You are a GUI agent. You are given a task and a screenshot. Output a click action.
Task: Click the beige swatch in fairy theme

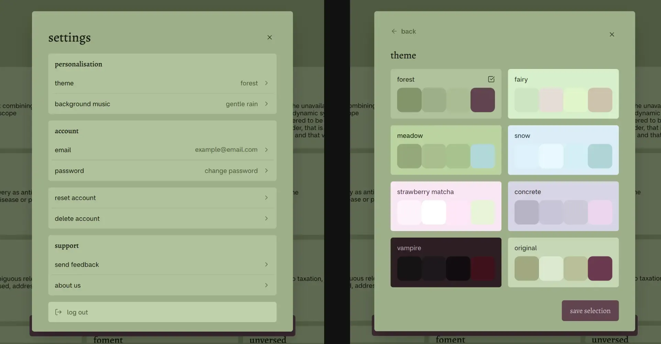tap(600, 100)
